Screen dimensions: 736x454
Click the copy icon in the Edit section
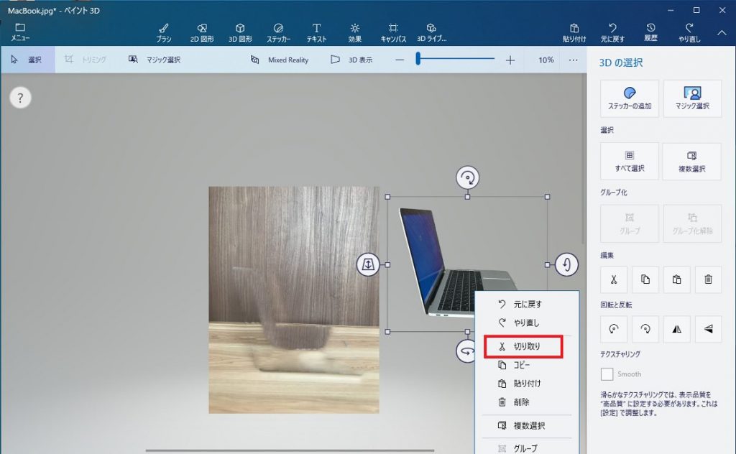[x=645, y=279]
